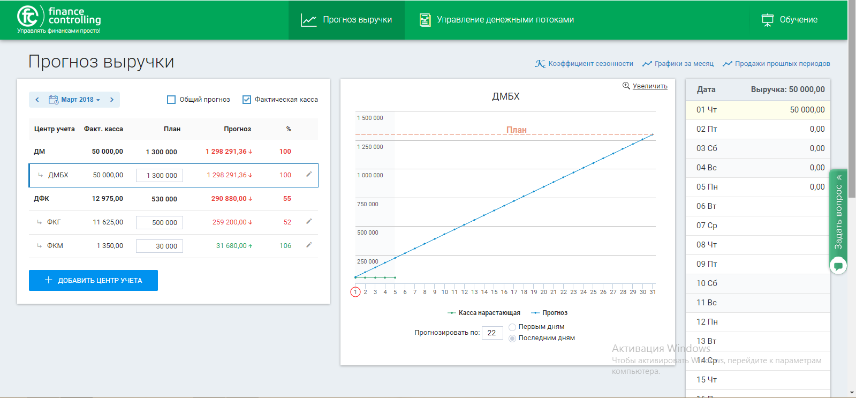This screenshot has height=398, width=856.
Task: Go to next month arrow
Action: click(x=112, y=100)
